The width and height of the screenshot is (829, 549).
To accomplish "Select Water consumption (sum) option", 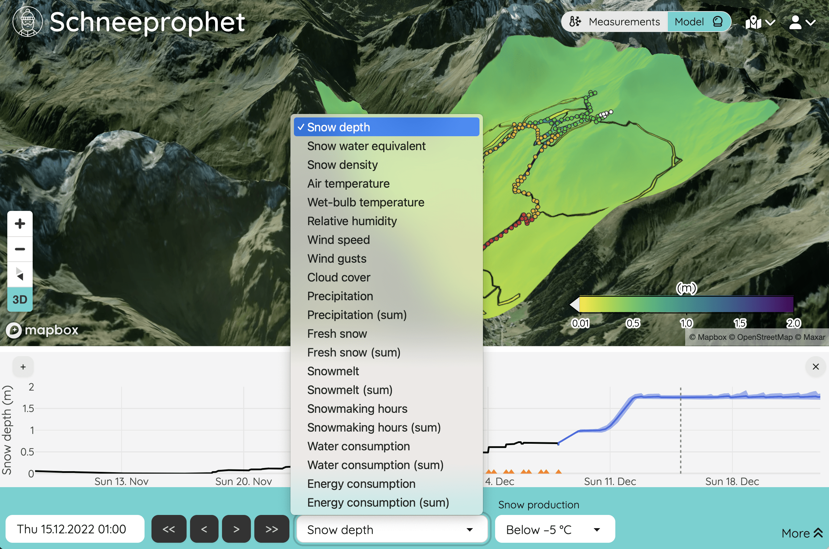I will [x=386, y=465].
